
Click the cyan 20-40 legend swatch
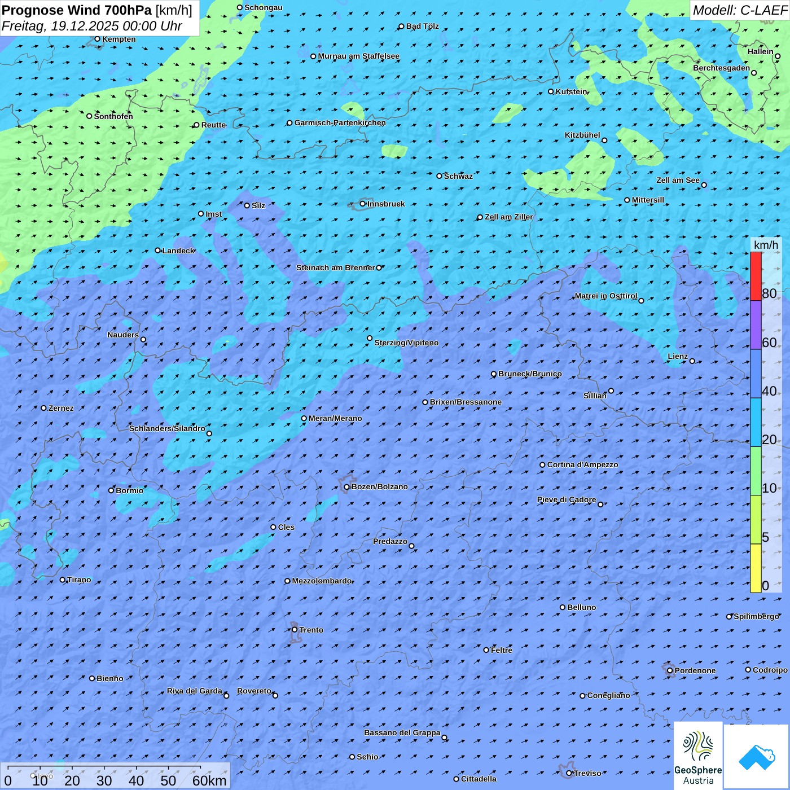click(x=756, y=422)
